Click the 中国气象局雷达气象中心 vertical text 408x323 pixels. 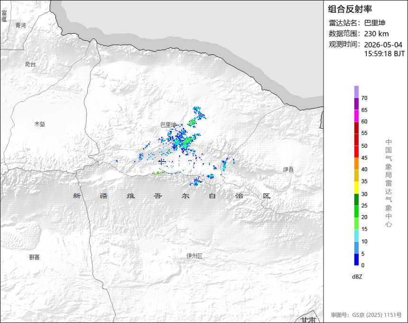pos(389,183)
